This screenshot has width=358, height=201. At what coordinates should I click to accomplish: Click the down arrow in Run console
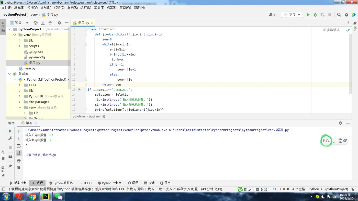(19, 139)
